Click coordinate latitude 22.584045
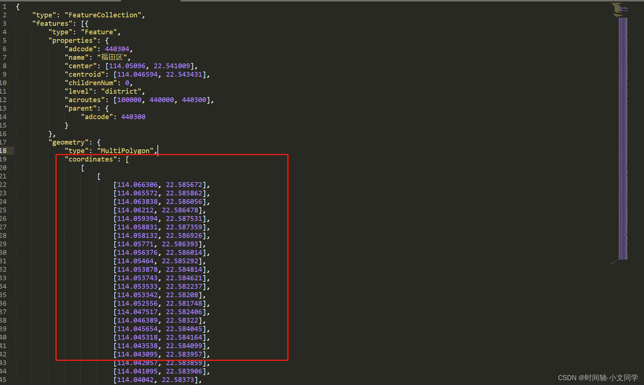 (x=184, y=329)
